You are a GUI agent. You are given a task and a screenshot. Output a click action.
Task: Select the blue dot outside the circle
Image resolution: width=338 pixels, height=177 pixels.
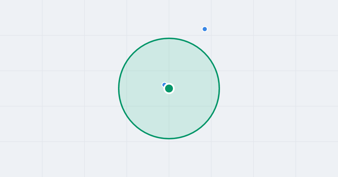(205, 29)
